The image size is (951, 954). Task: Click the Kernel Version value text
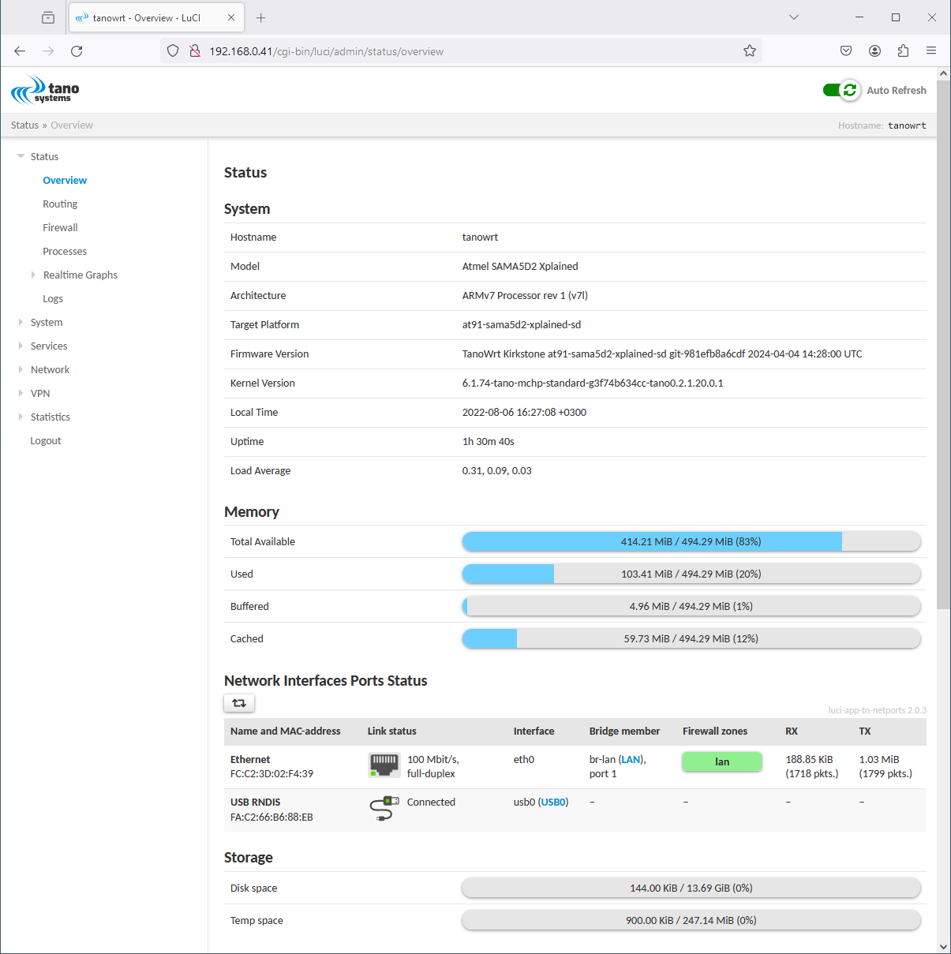pos(593,383)
